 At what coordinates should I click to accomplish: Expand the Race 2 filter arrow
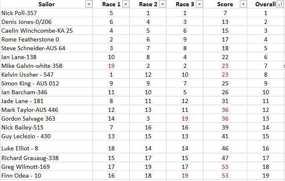(163, 4)
